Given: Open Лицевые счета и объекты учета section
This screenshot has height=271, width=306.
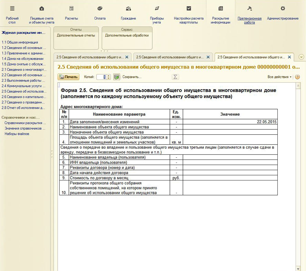Looking at the screenshot, I should point(42,15).
